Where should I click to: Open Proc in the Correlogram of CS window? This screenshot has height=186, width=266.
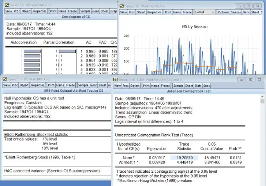[17, 11]
